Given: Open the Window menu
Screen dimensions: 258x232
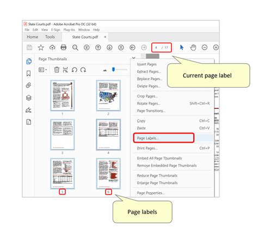Looking at the screenshot, I should 84,30.
